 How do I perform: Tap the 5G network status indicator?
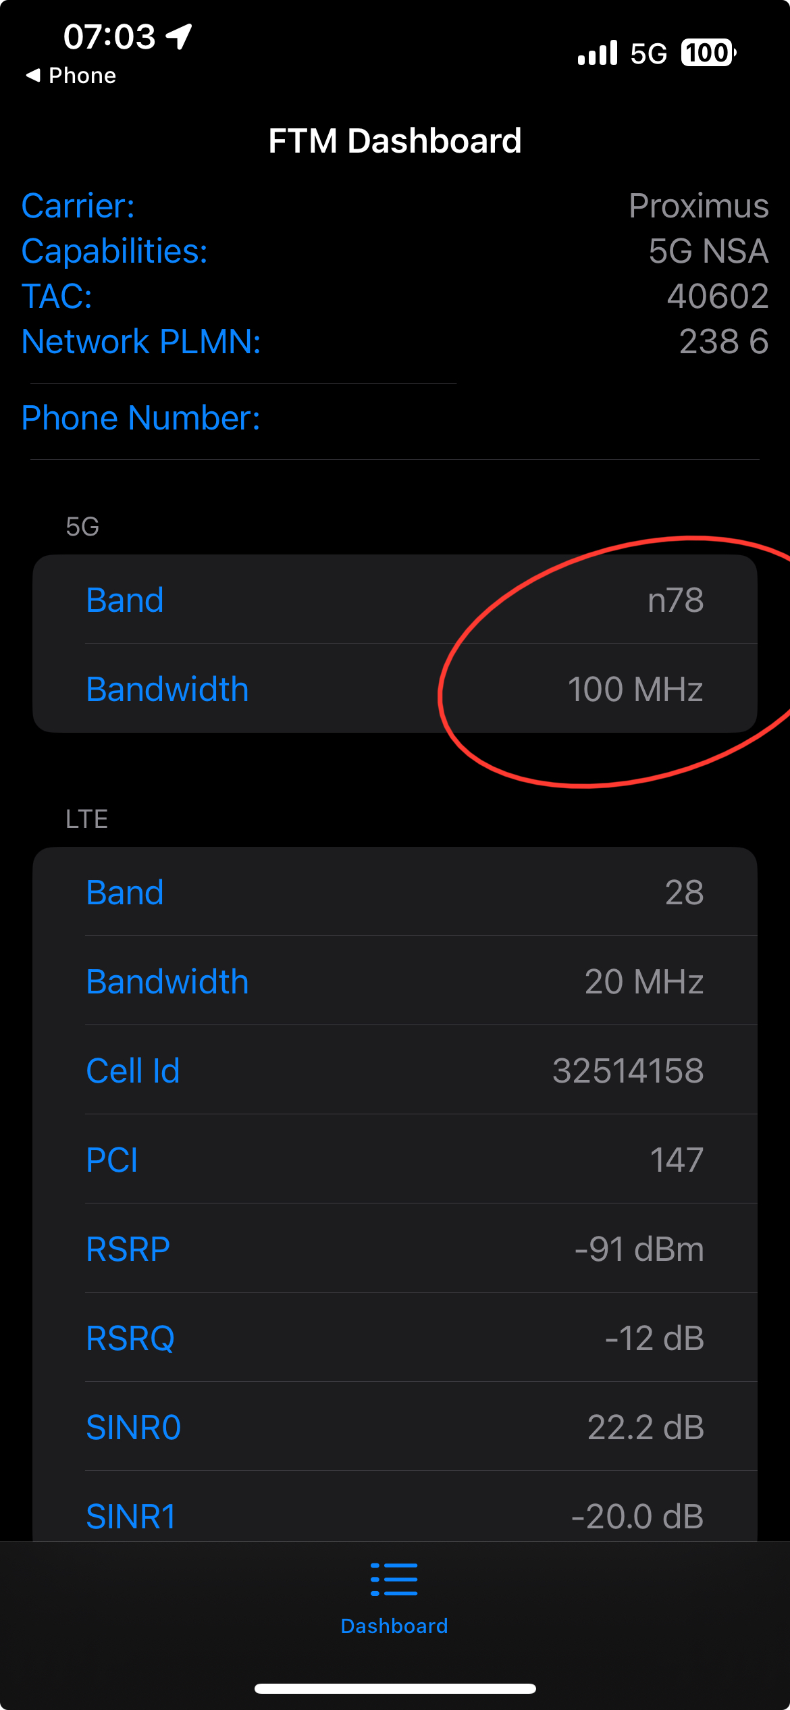[648, 53]
